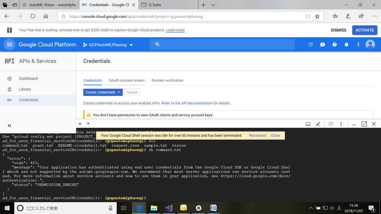Open Cloud Shell in a new window
The image size is (381, 214).
(364, 124)
